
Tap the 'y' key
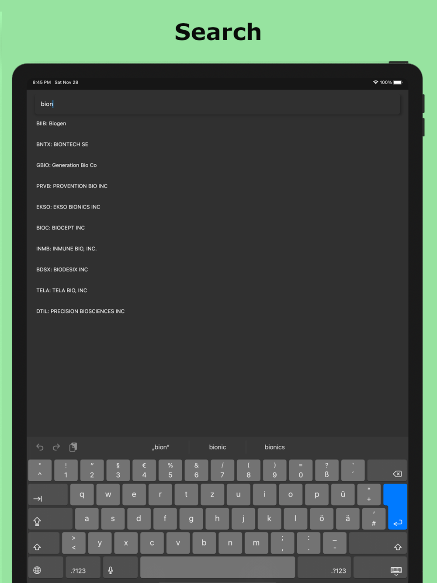tap(100, 543)
